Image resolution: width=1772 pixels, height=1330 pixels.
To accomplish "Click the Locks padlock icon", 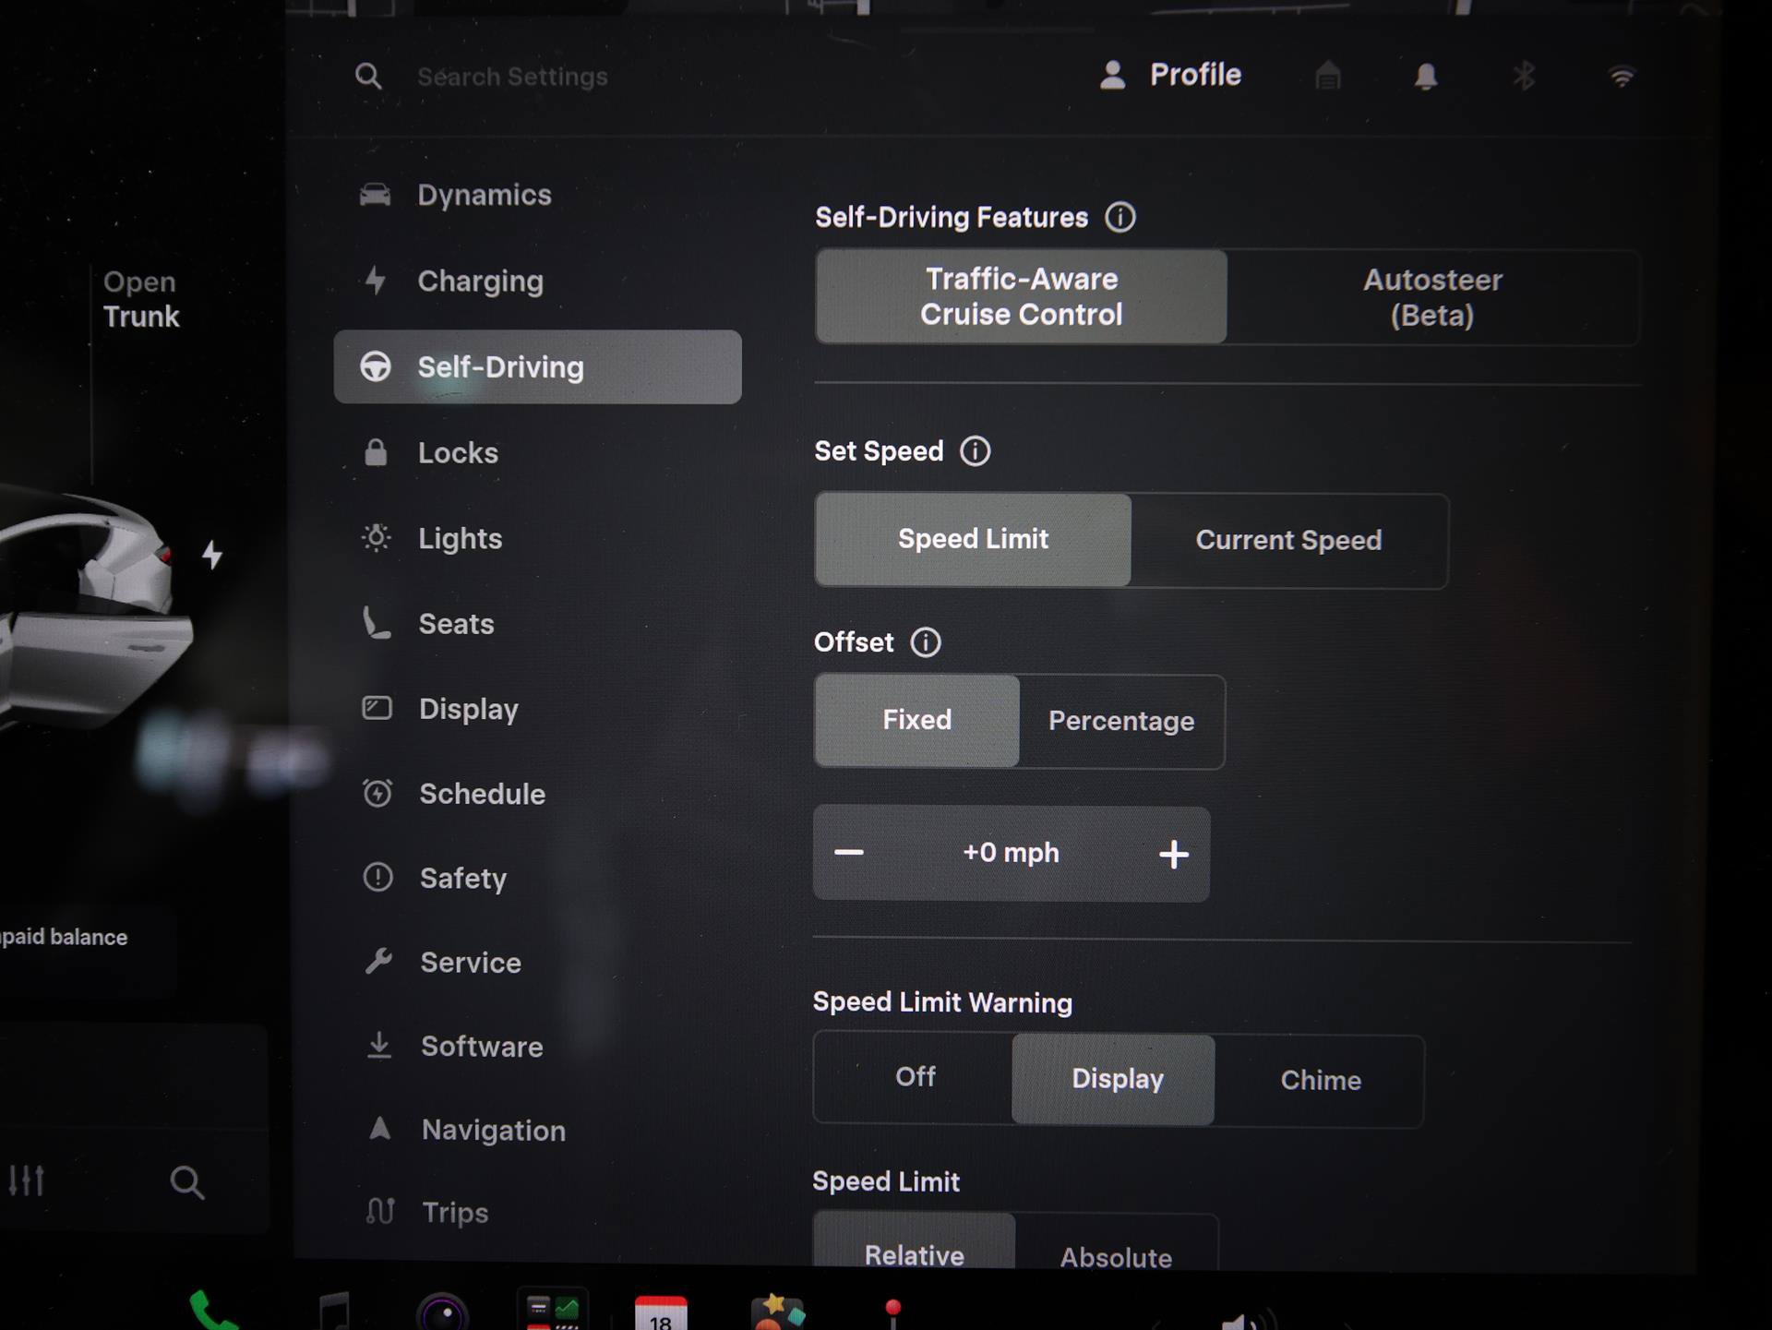I will point(376,452).
